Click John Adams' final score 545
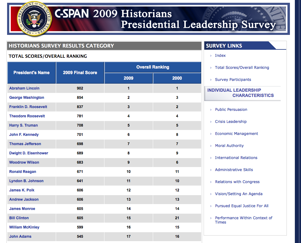The image size is (301, 243). coord(80,237)
